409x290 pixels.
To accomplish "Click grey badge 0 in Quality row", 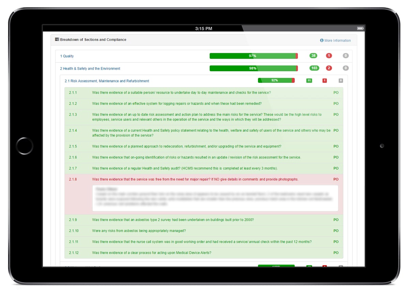I will click(x=346, y=56).
